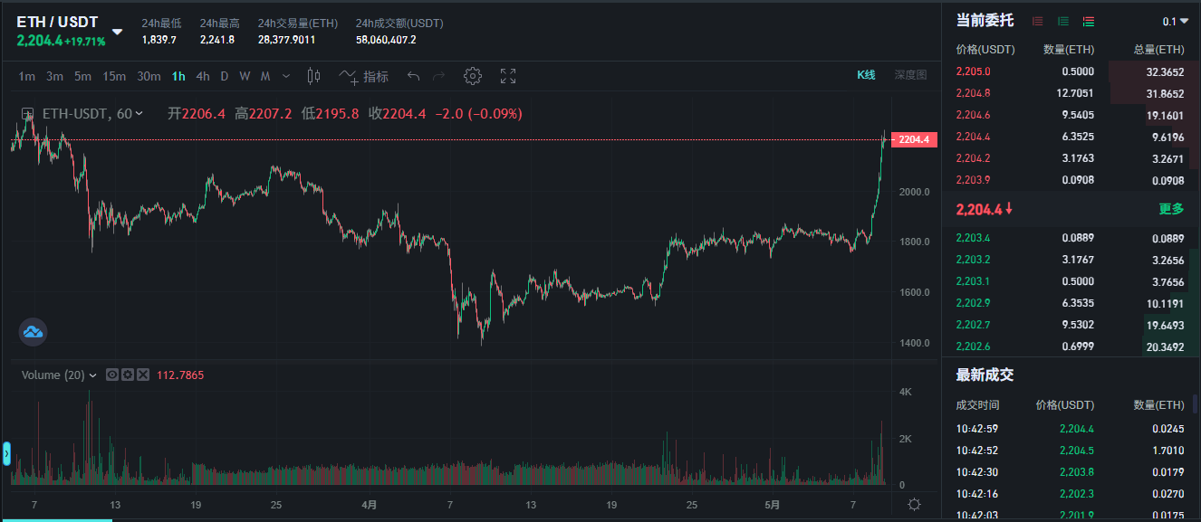Remove the Volume indicator
1201x522 pixels.
pos(143,375)
